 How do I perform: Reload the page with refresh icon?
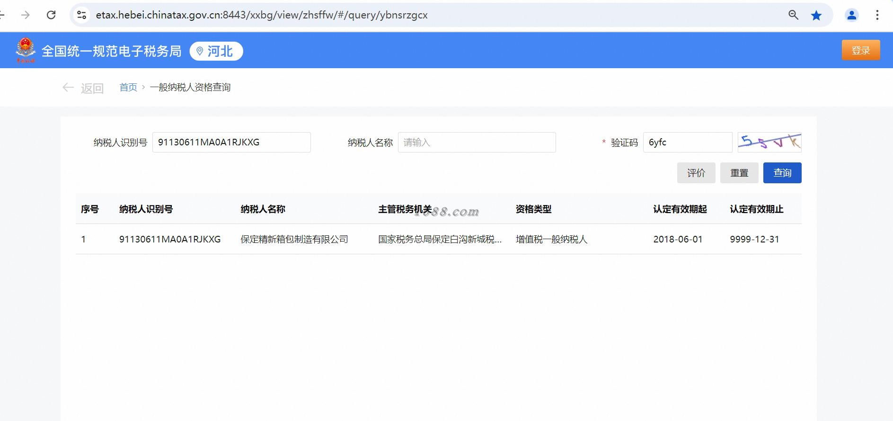[51, 15]
